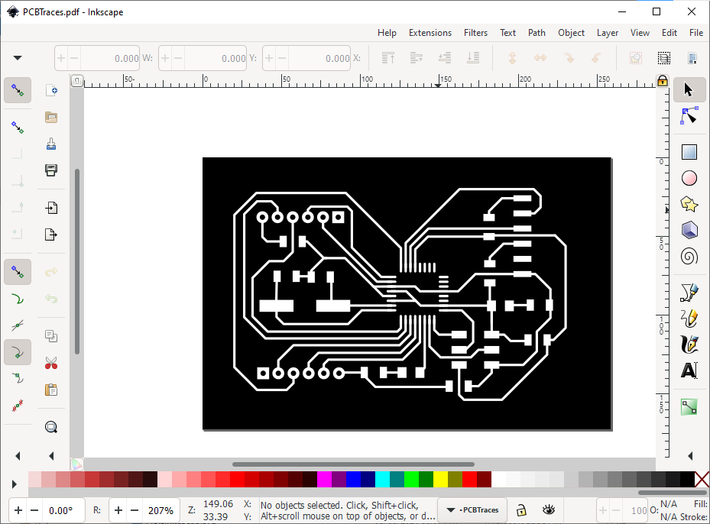Expand snap bar overflow arrow
Screen dimensions: 710x524
pos(18,456)
